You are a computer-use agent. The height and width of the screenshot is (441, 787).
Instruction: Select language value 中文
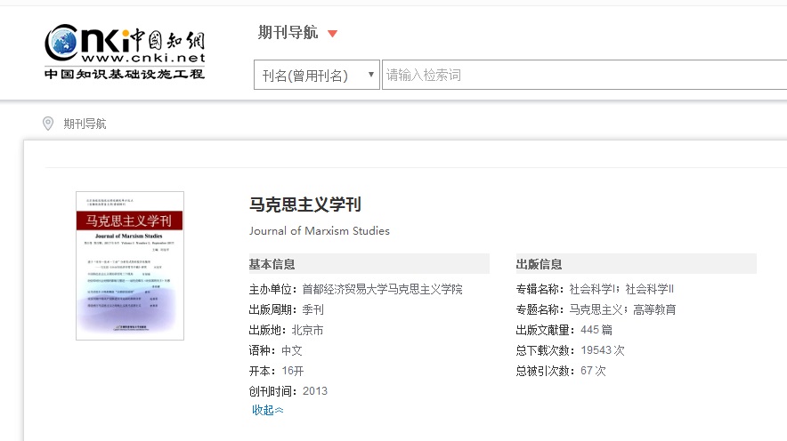(292, 350)
